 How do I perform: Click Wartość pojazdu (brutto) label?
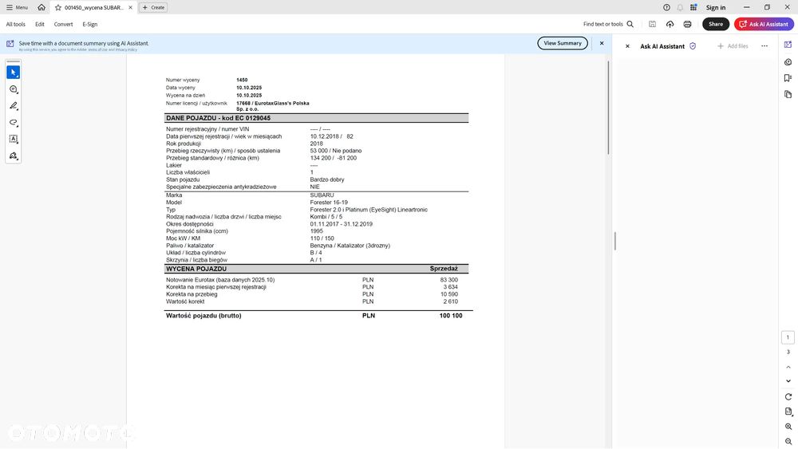point(203,316)
